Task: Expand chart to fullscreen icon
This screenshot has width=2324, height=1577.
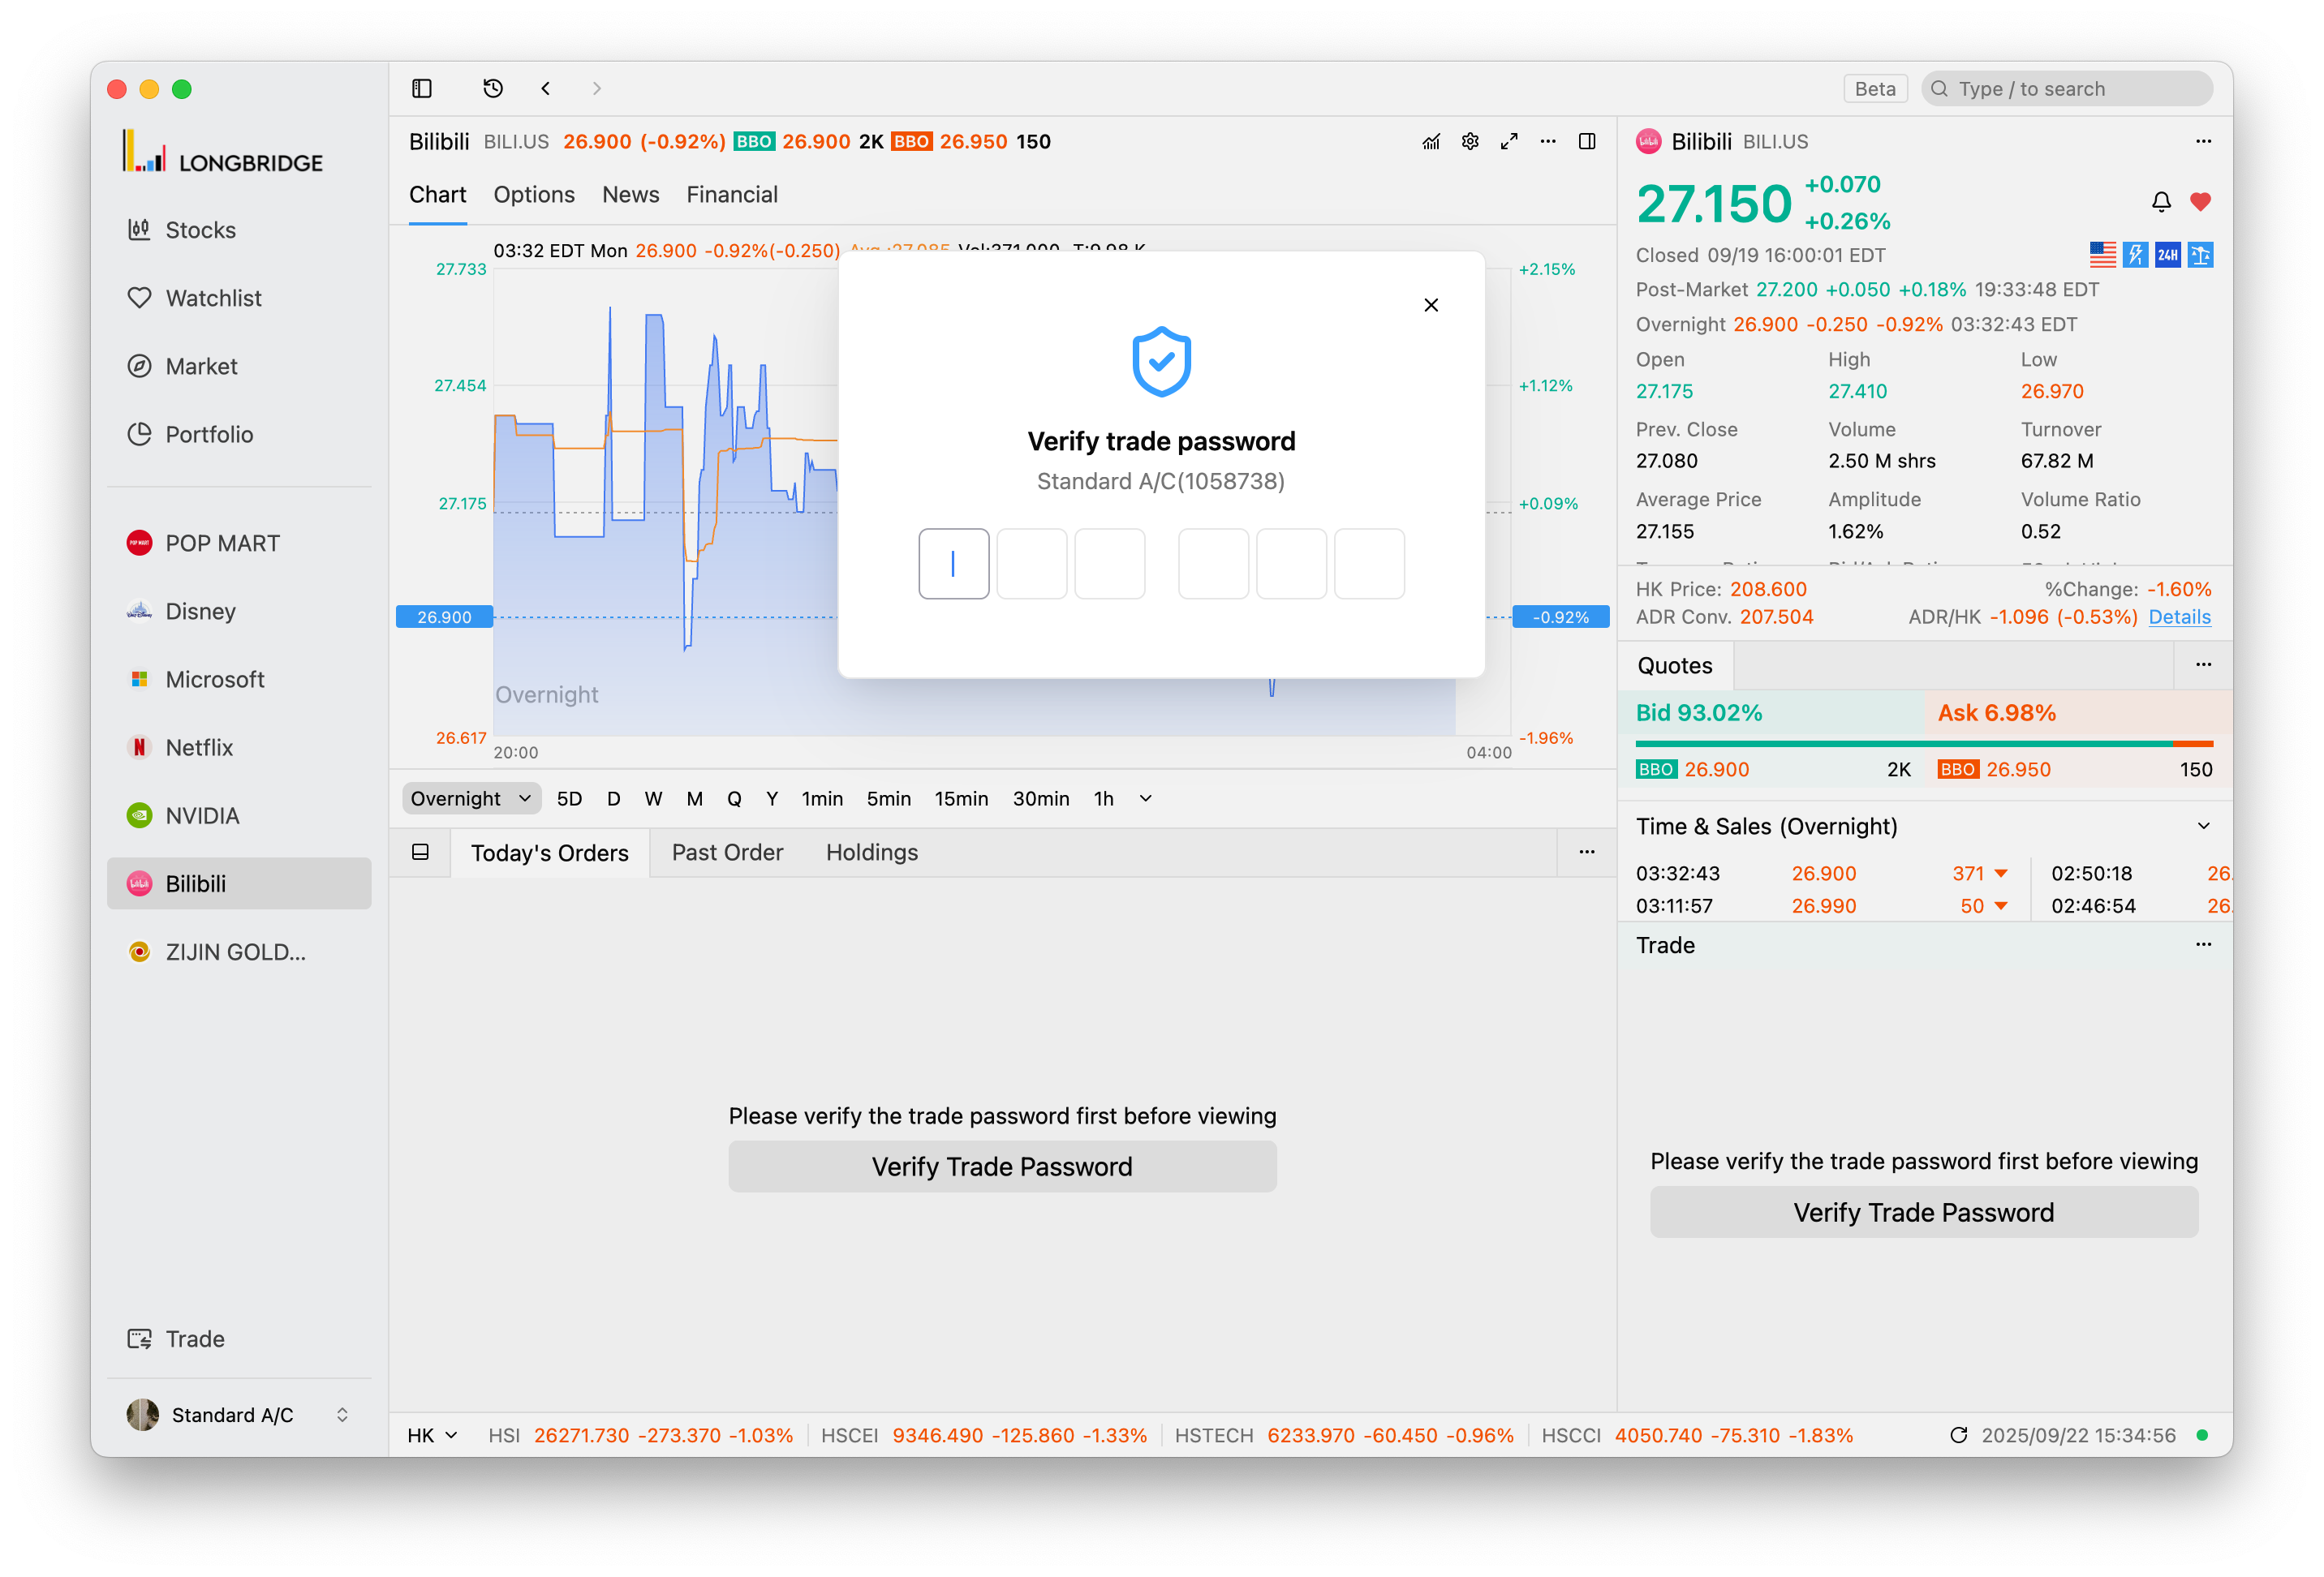Action: tap(1509, 141)
